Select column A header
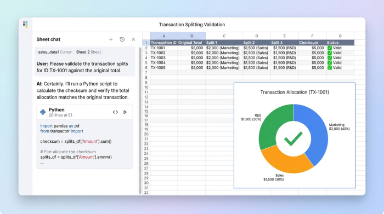Image resolution: width=384 pixels, height=214 pixels. pos(164,36)
